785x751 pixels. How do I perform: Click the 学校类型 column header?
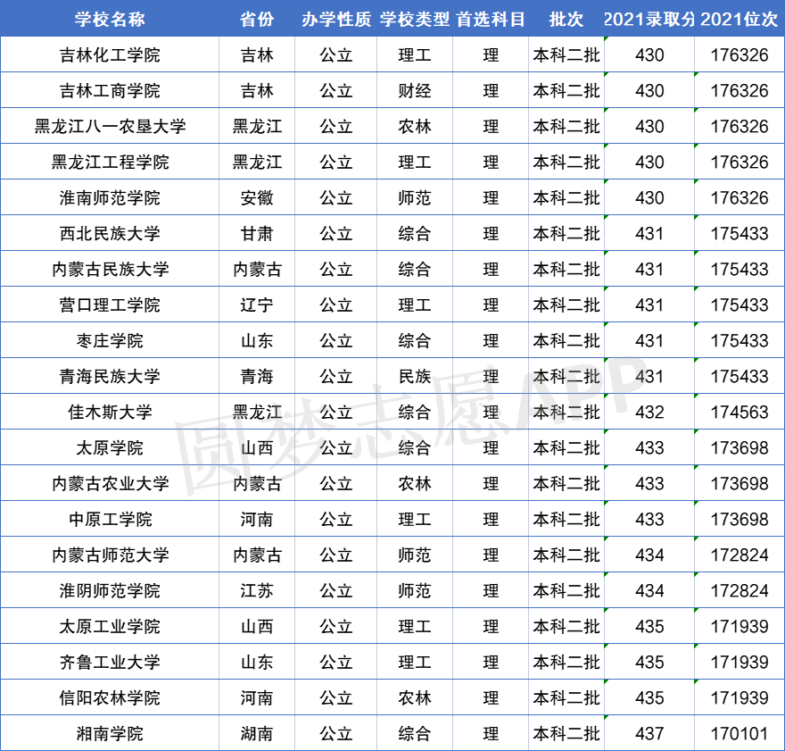point(415,19)
